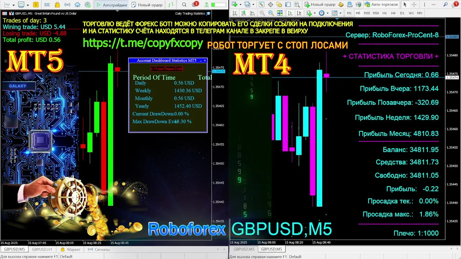Click the MT5 IDE editor icon

pos(47,5)
